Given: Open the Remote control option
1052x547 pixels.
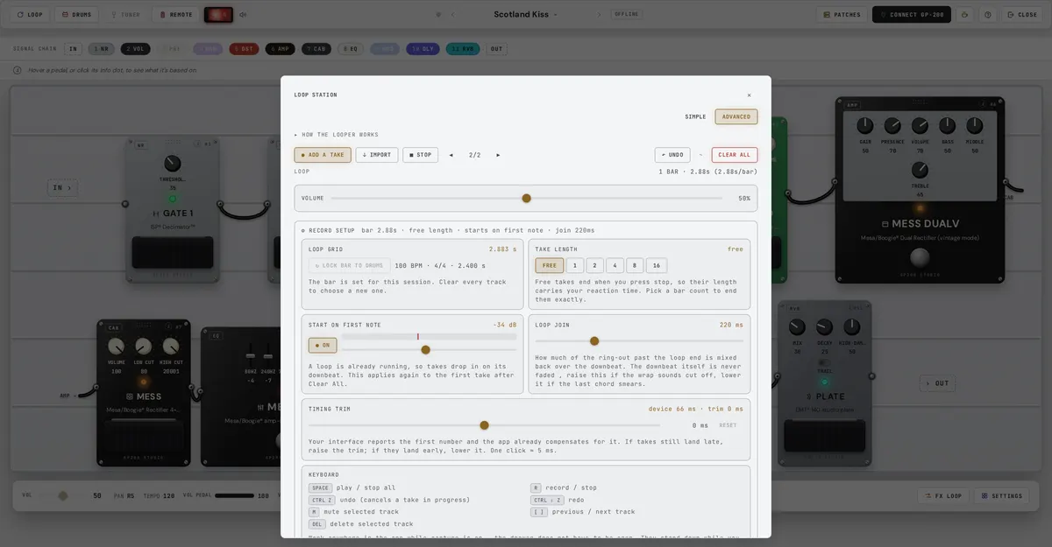Looking at the screenshot, I should [175, 15].
